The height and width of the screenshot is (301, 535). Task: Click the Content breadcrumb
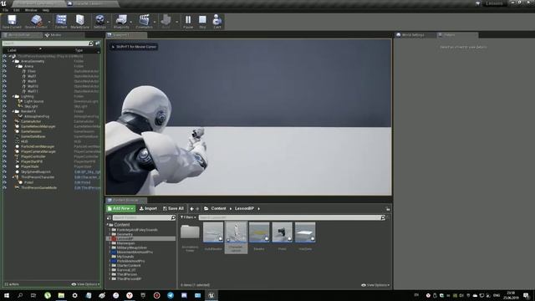218,208
